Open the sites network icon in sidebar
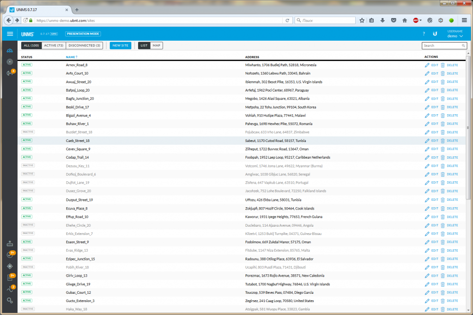Viewport: 473px width, 315px height. (10, 50)
